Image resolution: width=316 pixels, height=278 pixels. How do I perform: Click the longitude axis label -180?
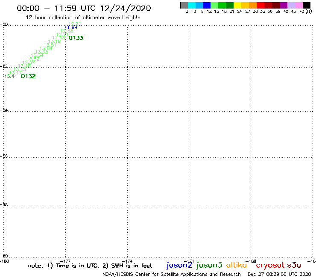coord(4,261)
